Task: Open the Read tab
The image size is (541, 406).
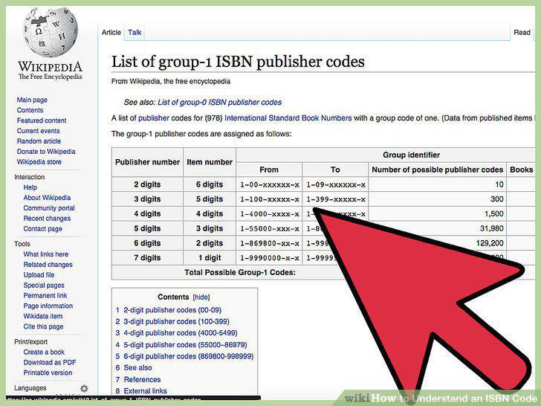Action: click(522, 33)
